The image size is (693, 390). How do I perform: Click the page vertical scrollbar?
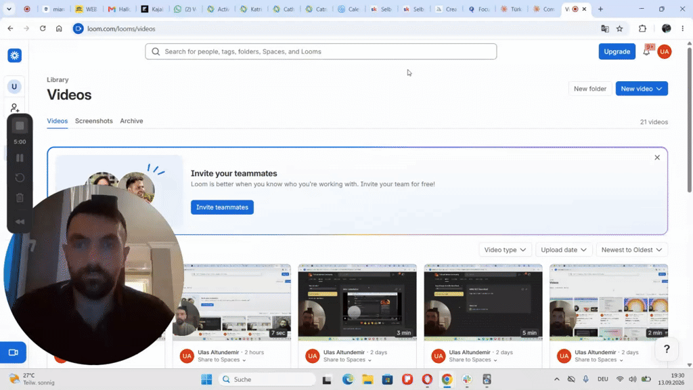[x=690, y=119]
